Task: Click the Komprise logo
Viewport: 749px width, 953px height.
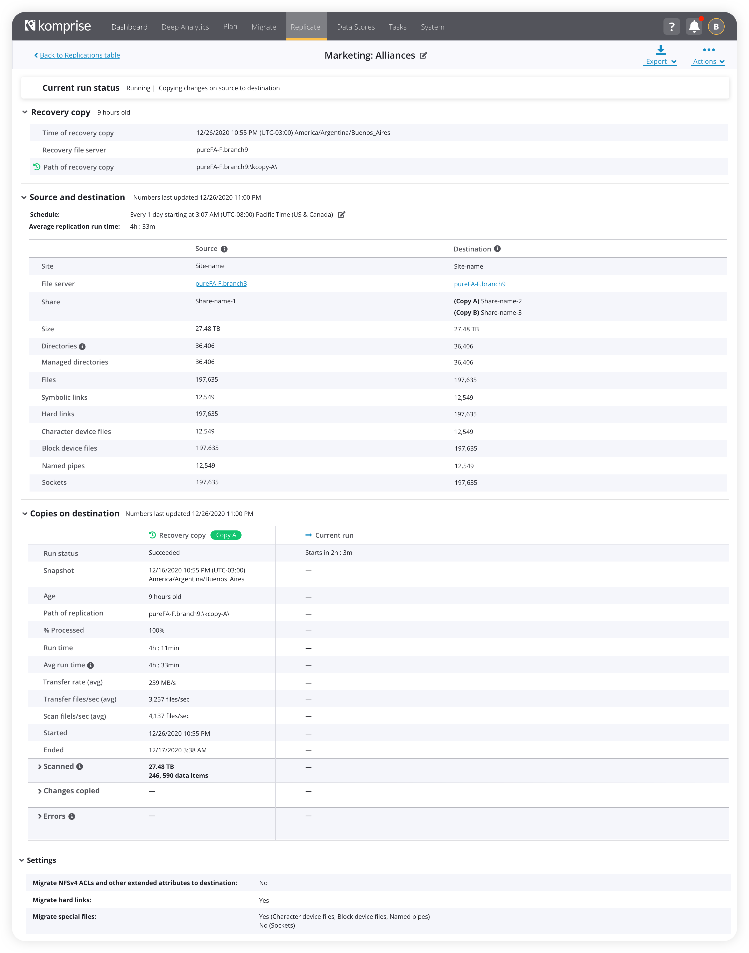Action: (58, 26)
